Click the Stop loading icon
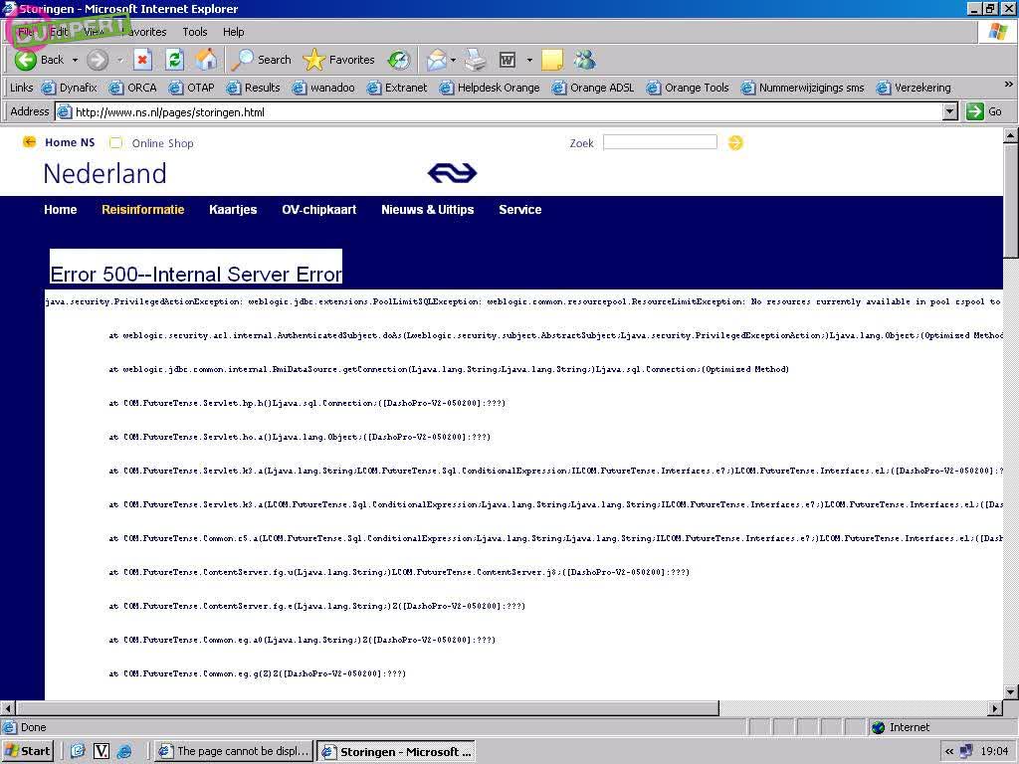The height and width of the screenshot is (764, 1019). point(142,60)
